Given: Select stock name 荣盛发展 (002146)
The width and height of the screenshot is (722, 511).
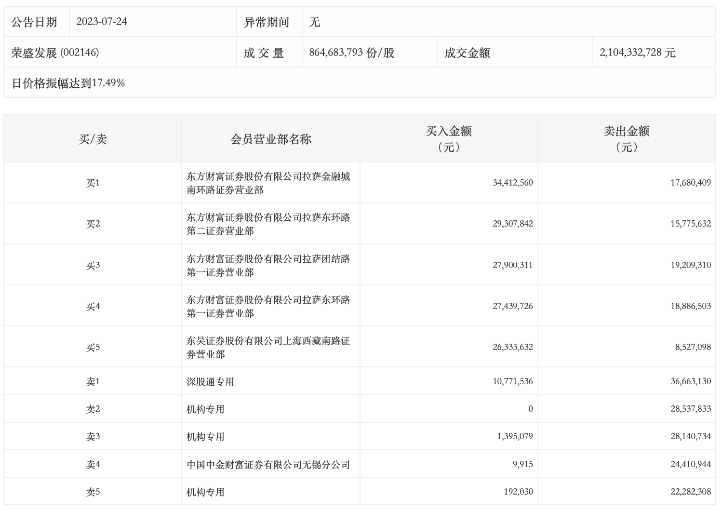Looking at the screenshot, I should pos(55,53).
